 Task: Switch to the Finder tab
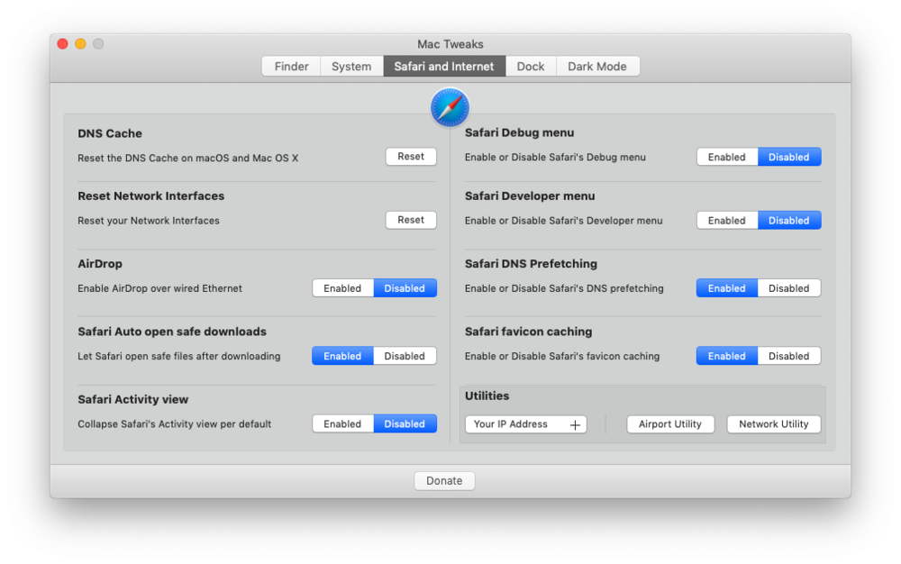(290, 66)
